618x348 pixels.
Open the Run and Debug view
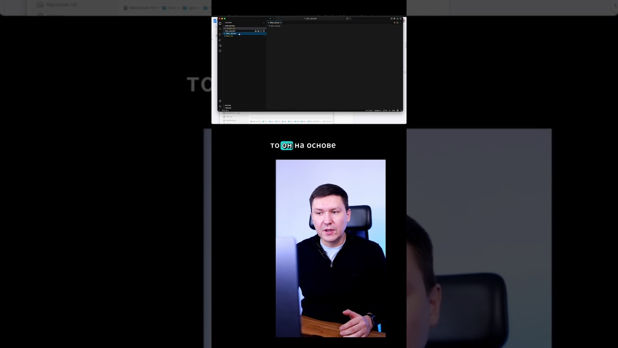(220, 40)
